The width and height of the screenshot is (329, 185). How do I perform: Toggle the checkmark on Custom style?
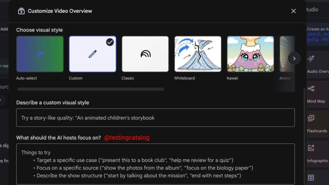point(110,42)
